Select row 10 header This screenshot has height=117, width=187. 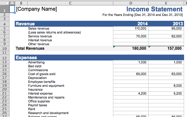click(5, 48)
